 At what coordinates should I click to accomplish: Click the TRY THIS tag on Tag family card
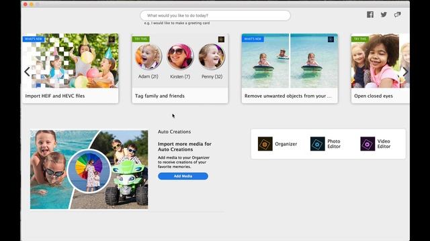tap(140, 39)
